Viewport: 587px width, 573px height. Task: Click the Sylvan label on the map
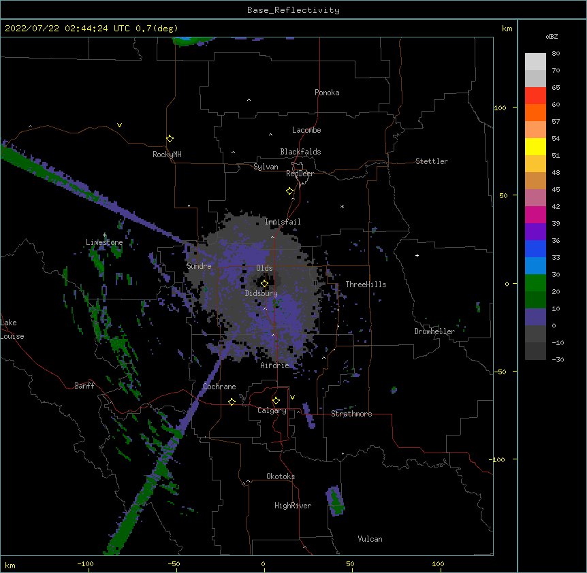tap(266, 167)
